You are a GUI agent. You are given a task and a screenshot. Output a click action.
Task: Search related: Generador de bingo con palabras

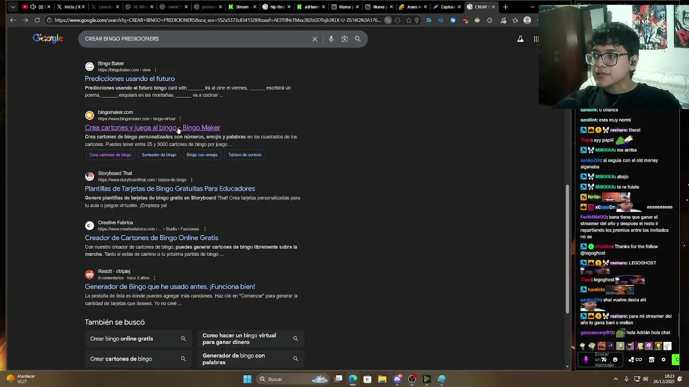251,359
